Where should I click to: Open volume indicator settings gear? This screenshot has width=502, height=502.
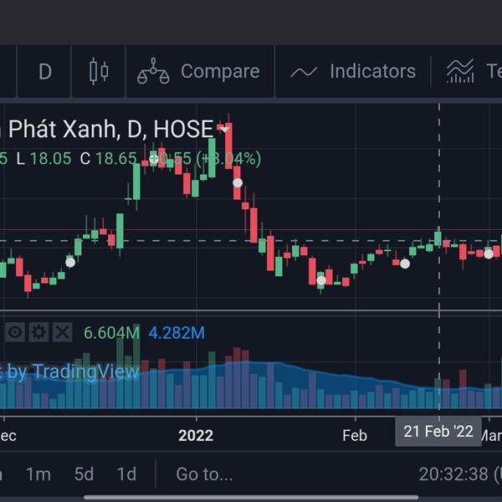pyautogui.click(x=38, y=332)
